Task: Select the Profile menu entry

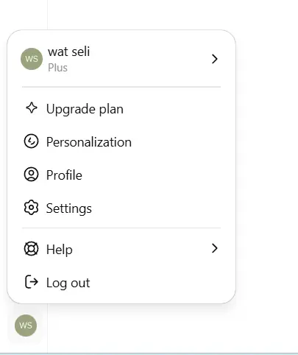Action: (121, 175)
